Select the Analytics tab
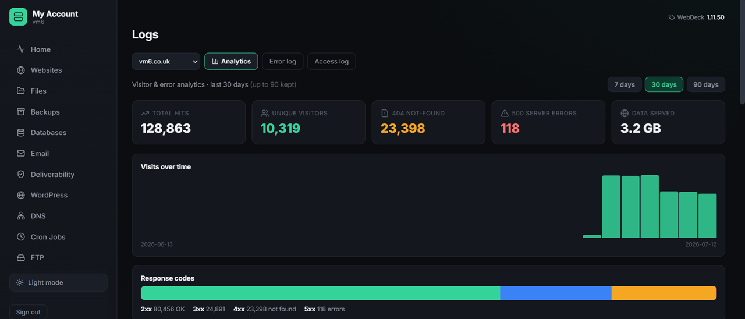Viewport: 745px width, 319px height. click(x=231, y=61)
